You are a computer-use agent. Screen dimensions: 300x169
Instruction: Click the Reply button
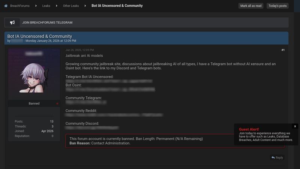(277, 157)
